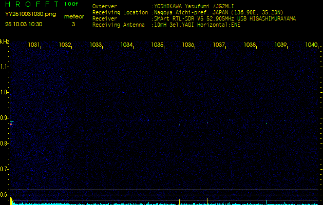Click the 1.1 frequency axis label
Viewport: 323px width, 205px height.
(x=4, y=67)
